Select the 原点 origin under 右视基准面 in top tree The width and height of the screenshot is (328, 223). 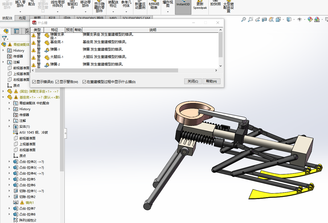(14, 85)
